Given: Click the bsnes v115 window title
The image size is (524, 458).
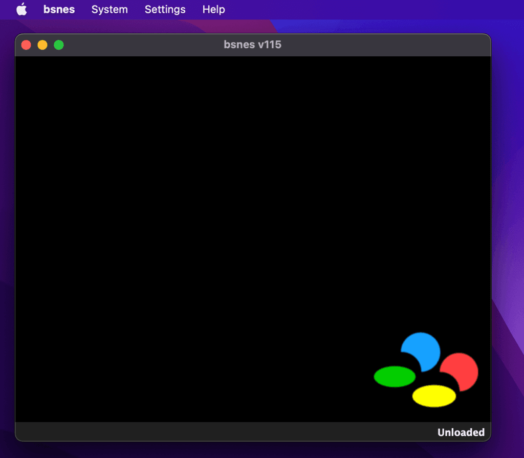Looking at the screenshot, I should 253,45.
